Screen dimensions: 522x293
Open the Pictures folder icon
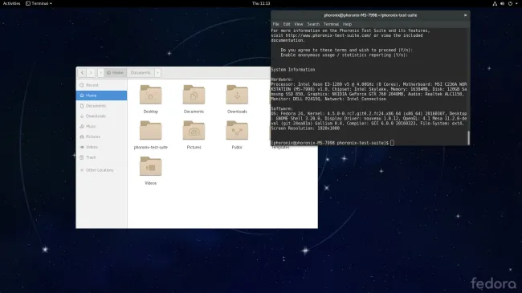194,131
